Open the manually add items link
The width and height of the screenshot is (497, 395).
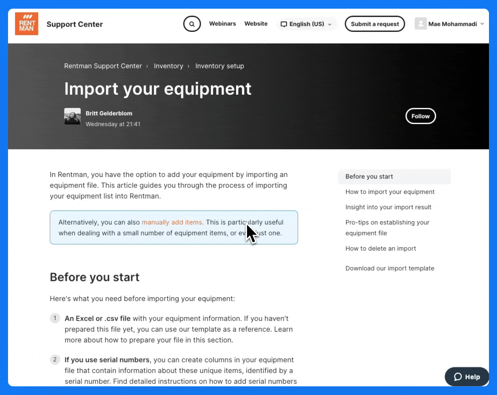click(172, 222)
